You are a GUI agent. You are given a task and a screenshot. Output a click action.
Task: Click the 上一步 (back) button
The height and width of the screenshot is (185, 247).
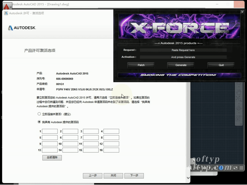coord(93,175)
